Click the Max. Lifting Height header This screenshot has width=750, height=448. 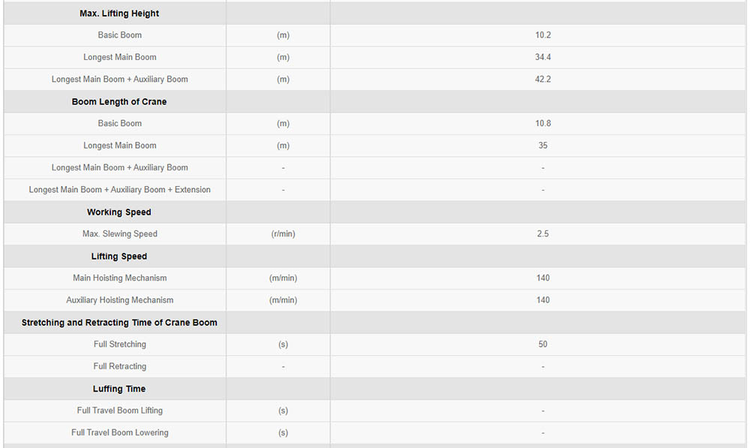pyautogui.click(x=119, y=14)
